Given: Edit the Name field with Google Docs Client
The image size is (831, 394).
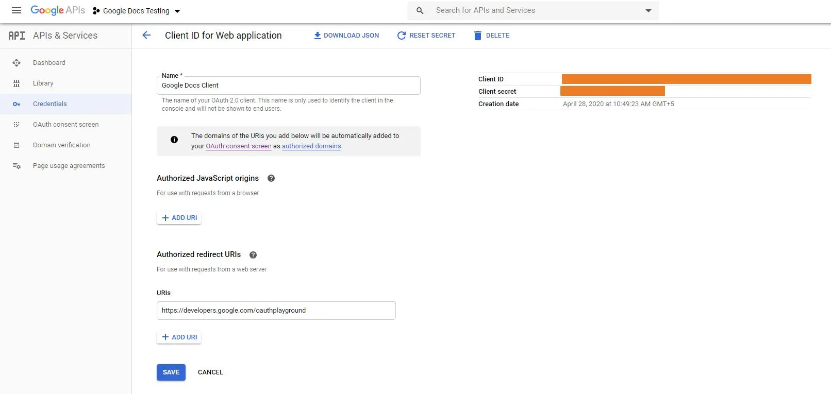Looking at the screenshot, I should [289, 85].
